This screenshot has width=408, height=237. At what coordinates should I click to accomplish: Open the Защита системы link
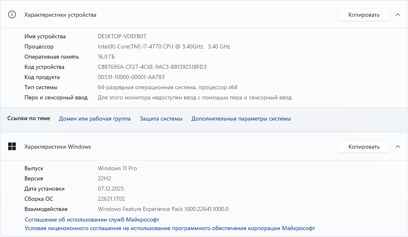coord(161,118)
